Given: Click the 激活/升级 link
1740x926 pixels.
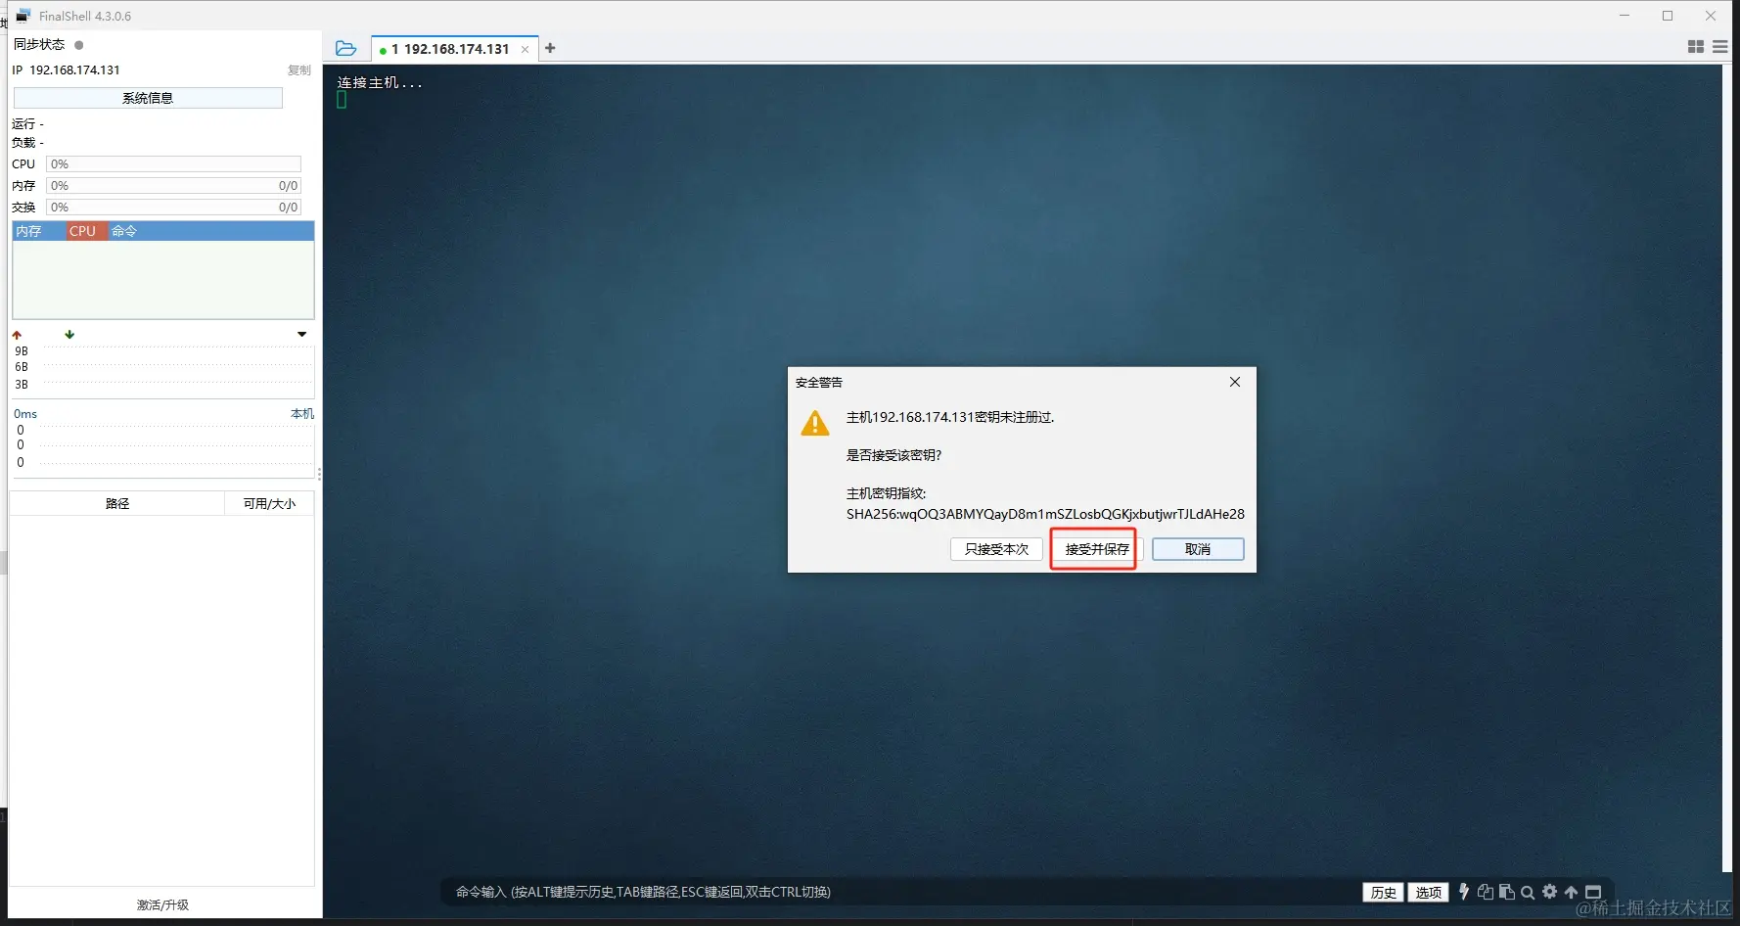Looking at the screenshot, I should click(x=162, y=904).
